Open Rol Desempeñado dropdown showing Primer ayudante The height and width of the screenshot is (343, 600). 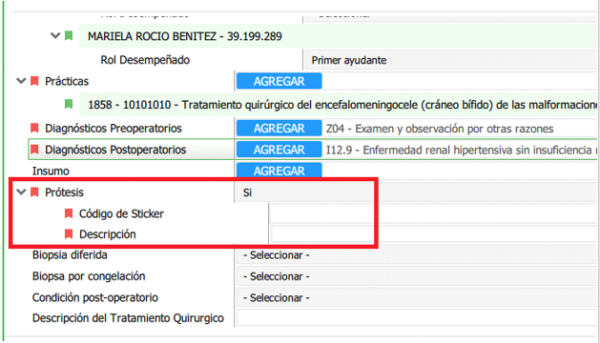click(451, 60)
